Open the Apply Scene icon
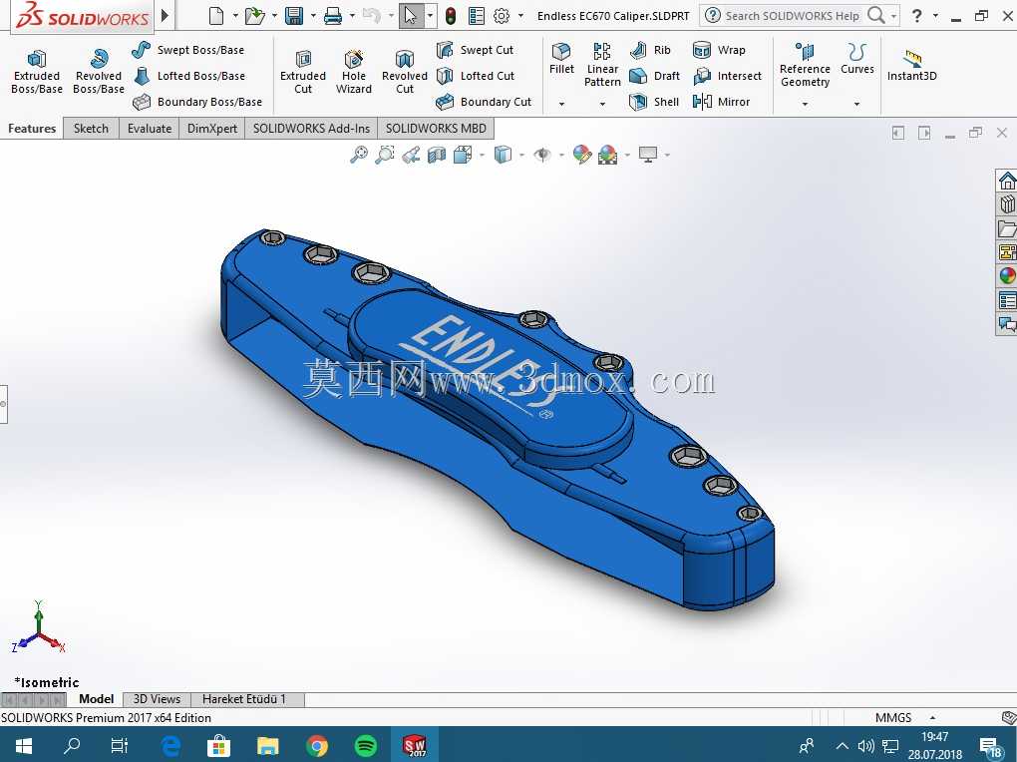 tap(608, 155)
